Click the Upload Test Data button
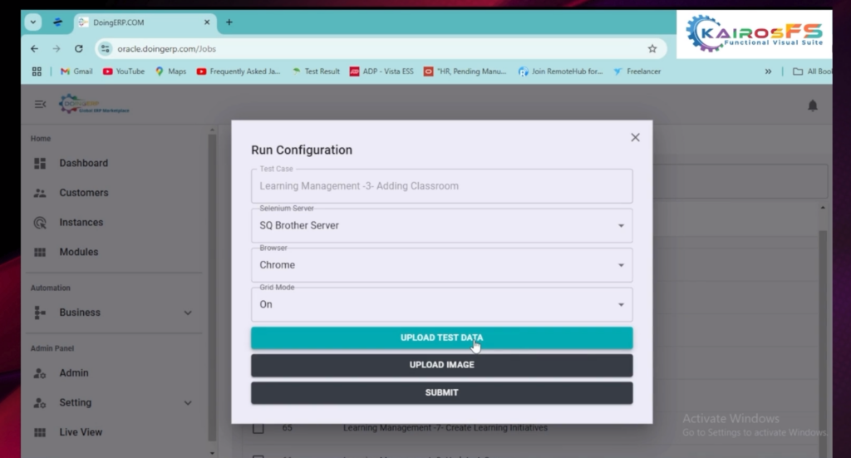 pyautogui.click(x=441, y=337)
